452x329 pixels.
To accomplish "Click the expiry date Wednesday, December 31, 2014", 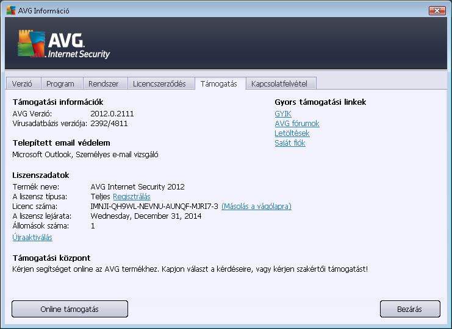I will tap(146, 216).
